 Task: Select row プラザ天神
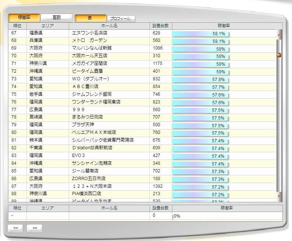[x=142, y=125]
